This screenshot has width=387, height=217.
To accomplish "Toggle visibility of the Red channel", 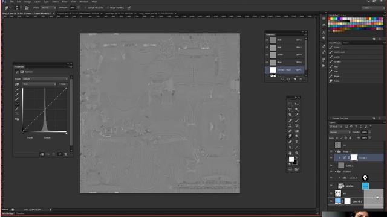I will [x=267, y=47].
